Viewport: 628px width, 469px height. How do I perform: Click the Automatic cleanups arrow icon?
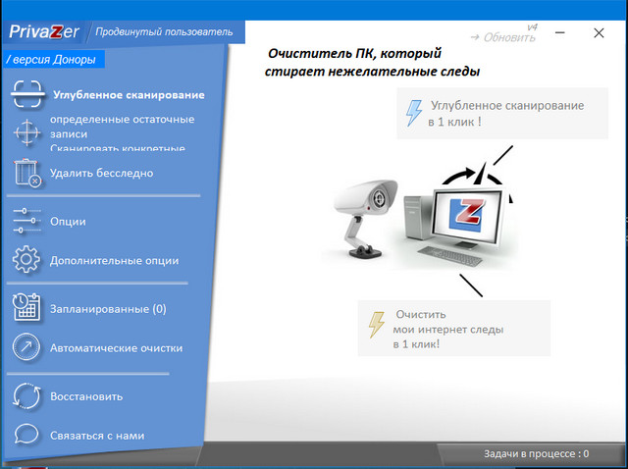click(x=26, y=347)
